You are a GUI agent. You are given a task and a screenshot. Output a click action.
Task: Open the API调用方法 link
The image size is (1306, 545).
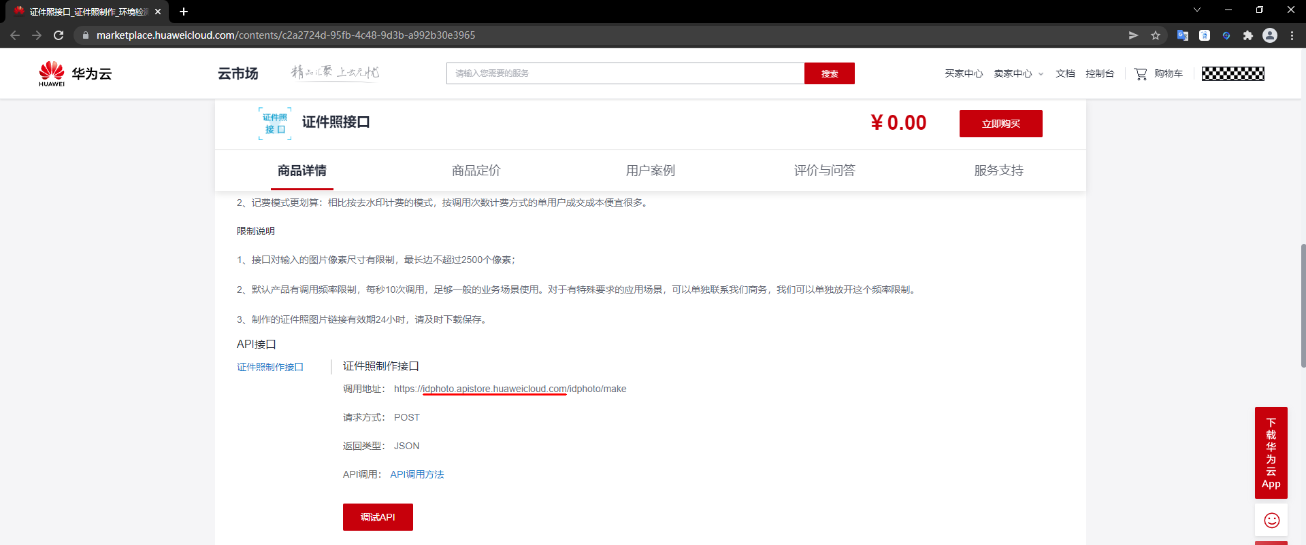(x=417, y=474)
